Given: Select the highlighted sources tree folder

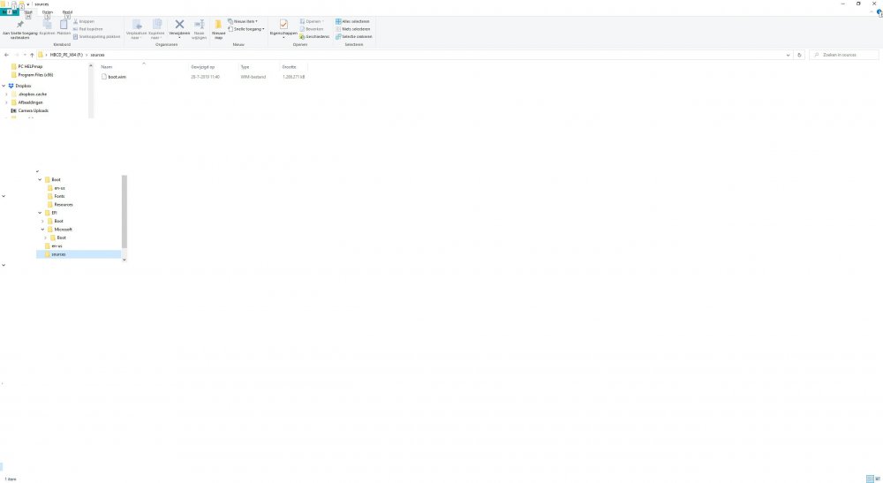Looking at the screenshot, I should [x=79, y=254].
